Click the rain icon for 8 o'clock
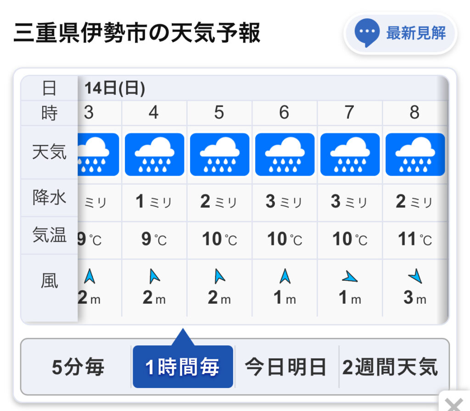The height and width of the screenshot is (411, 470). (x=415, y=155)
